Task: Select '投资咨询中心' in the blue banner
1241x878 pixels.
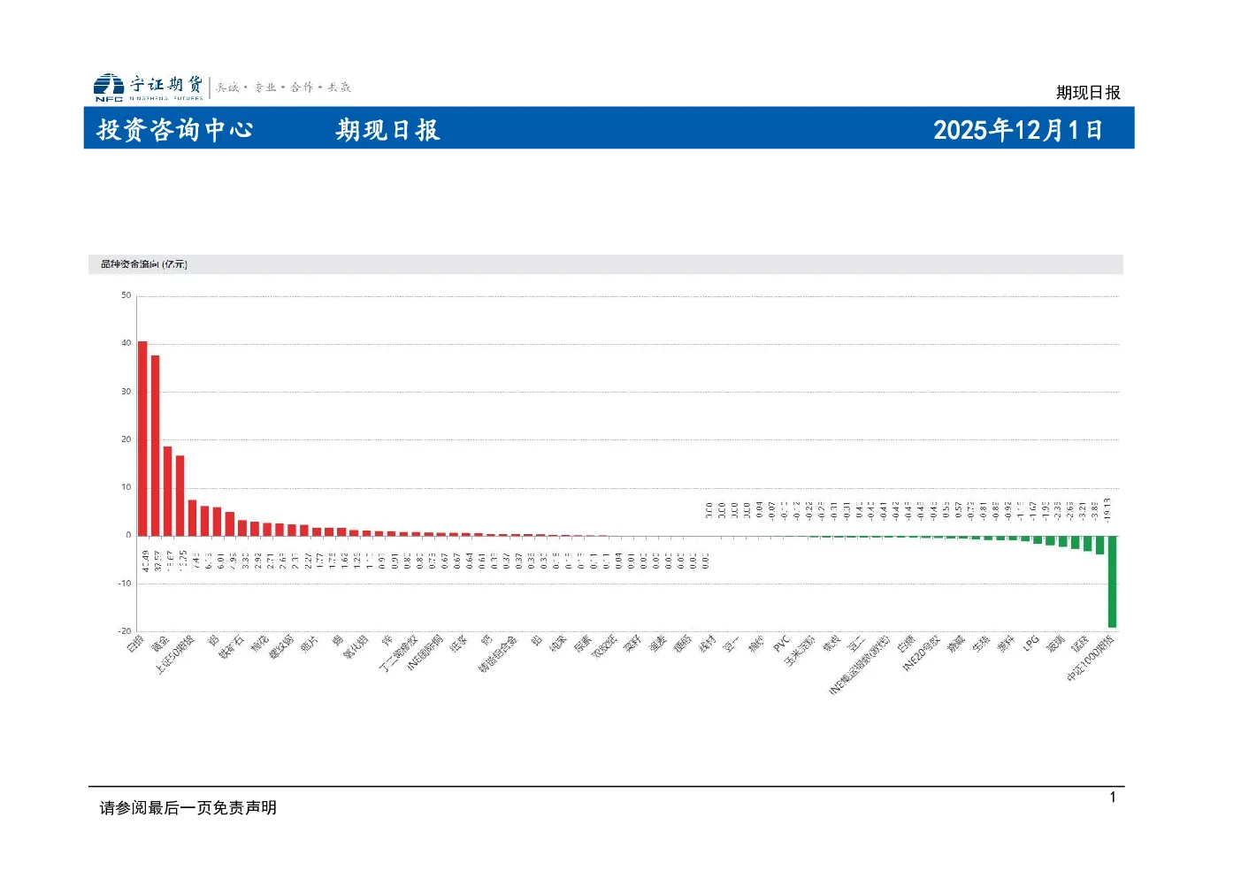Action: click(175, 130)
